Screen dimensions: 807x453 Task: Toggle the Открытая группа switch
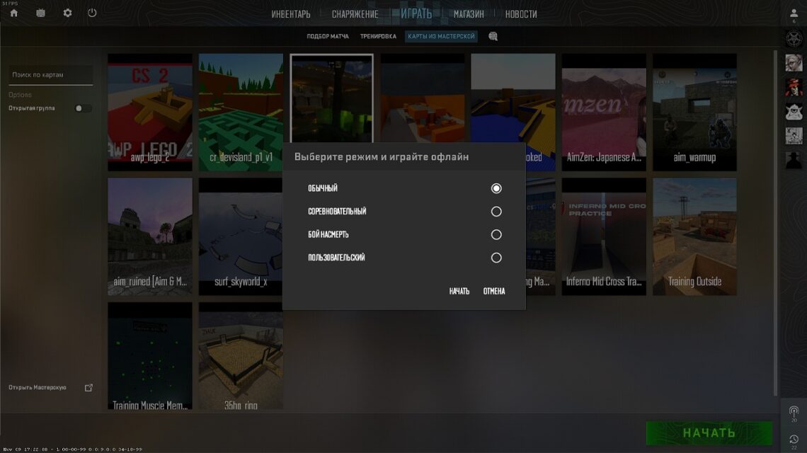click(x=83, y=108)
